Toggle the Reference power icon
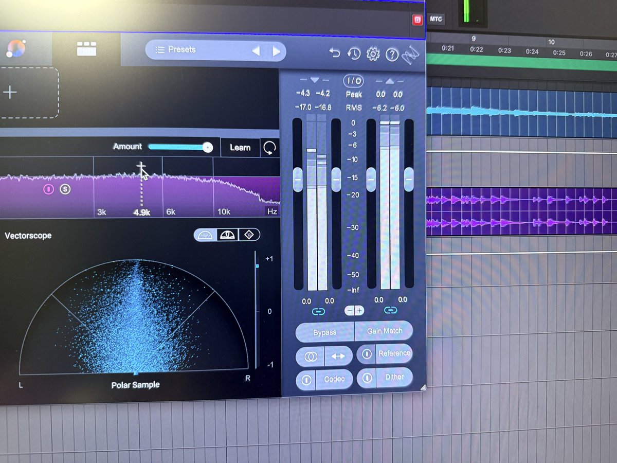Viewport: 617px width, 463px height. pyautogui.click(x=367, y=354)
